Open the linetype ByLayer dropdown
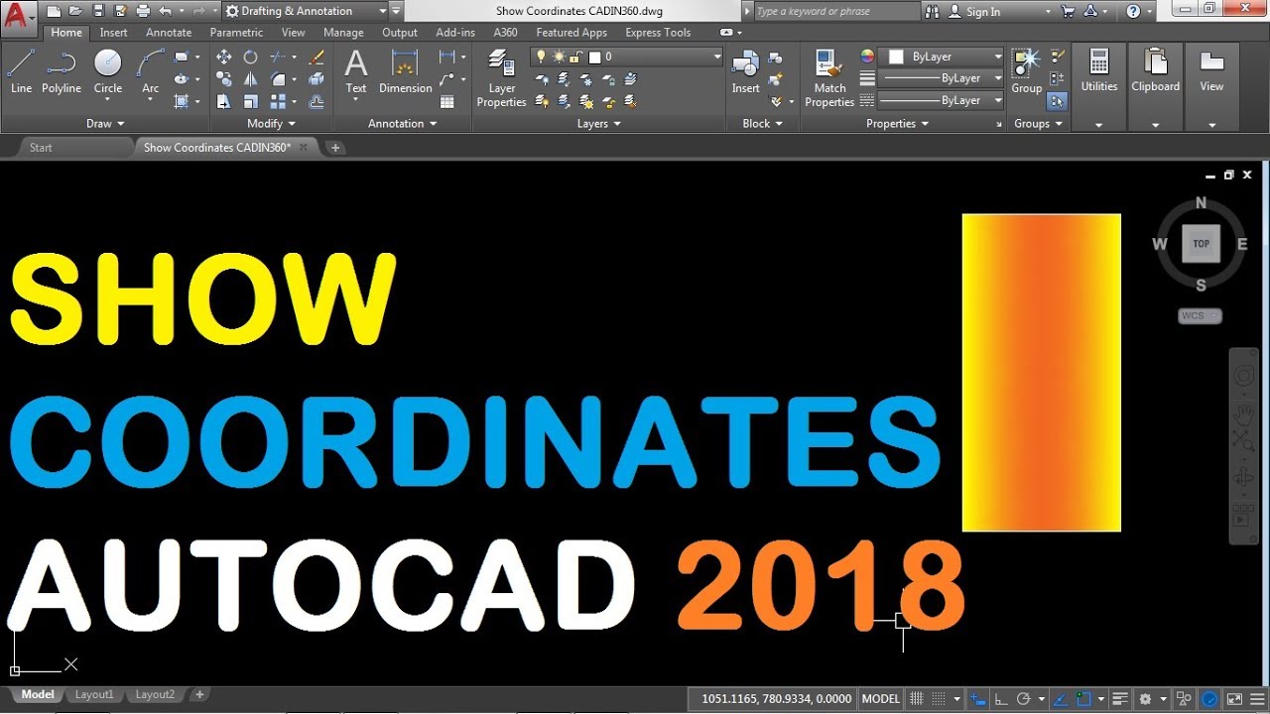The image size is (1270, 714). pyautogui.click(x=942, y=100)
